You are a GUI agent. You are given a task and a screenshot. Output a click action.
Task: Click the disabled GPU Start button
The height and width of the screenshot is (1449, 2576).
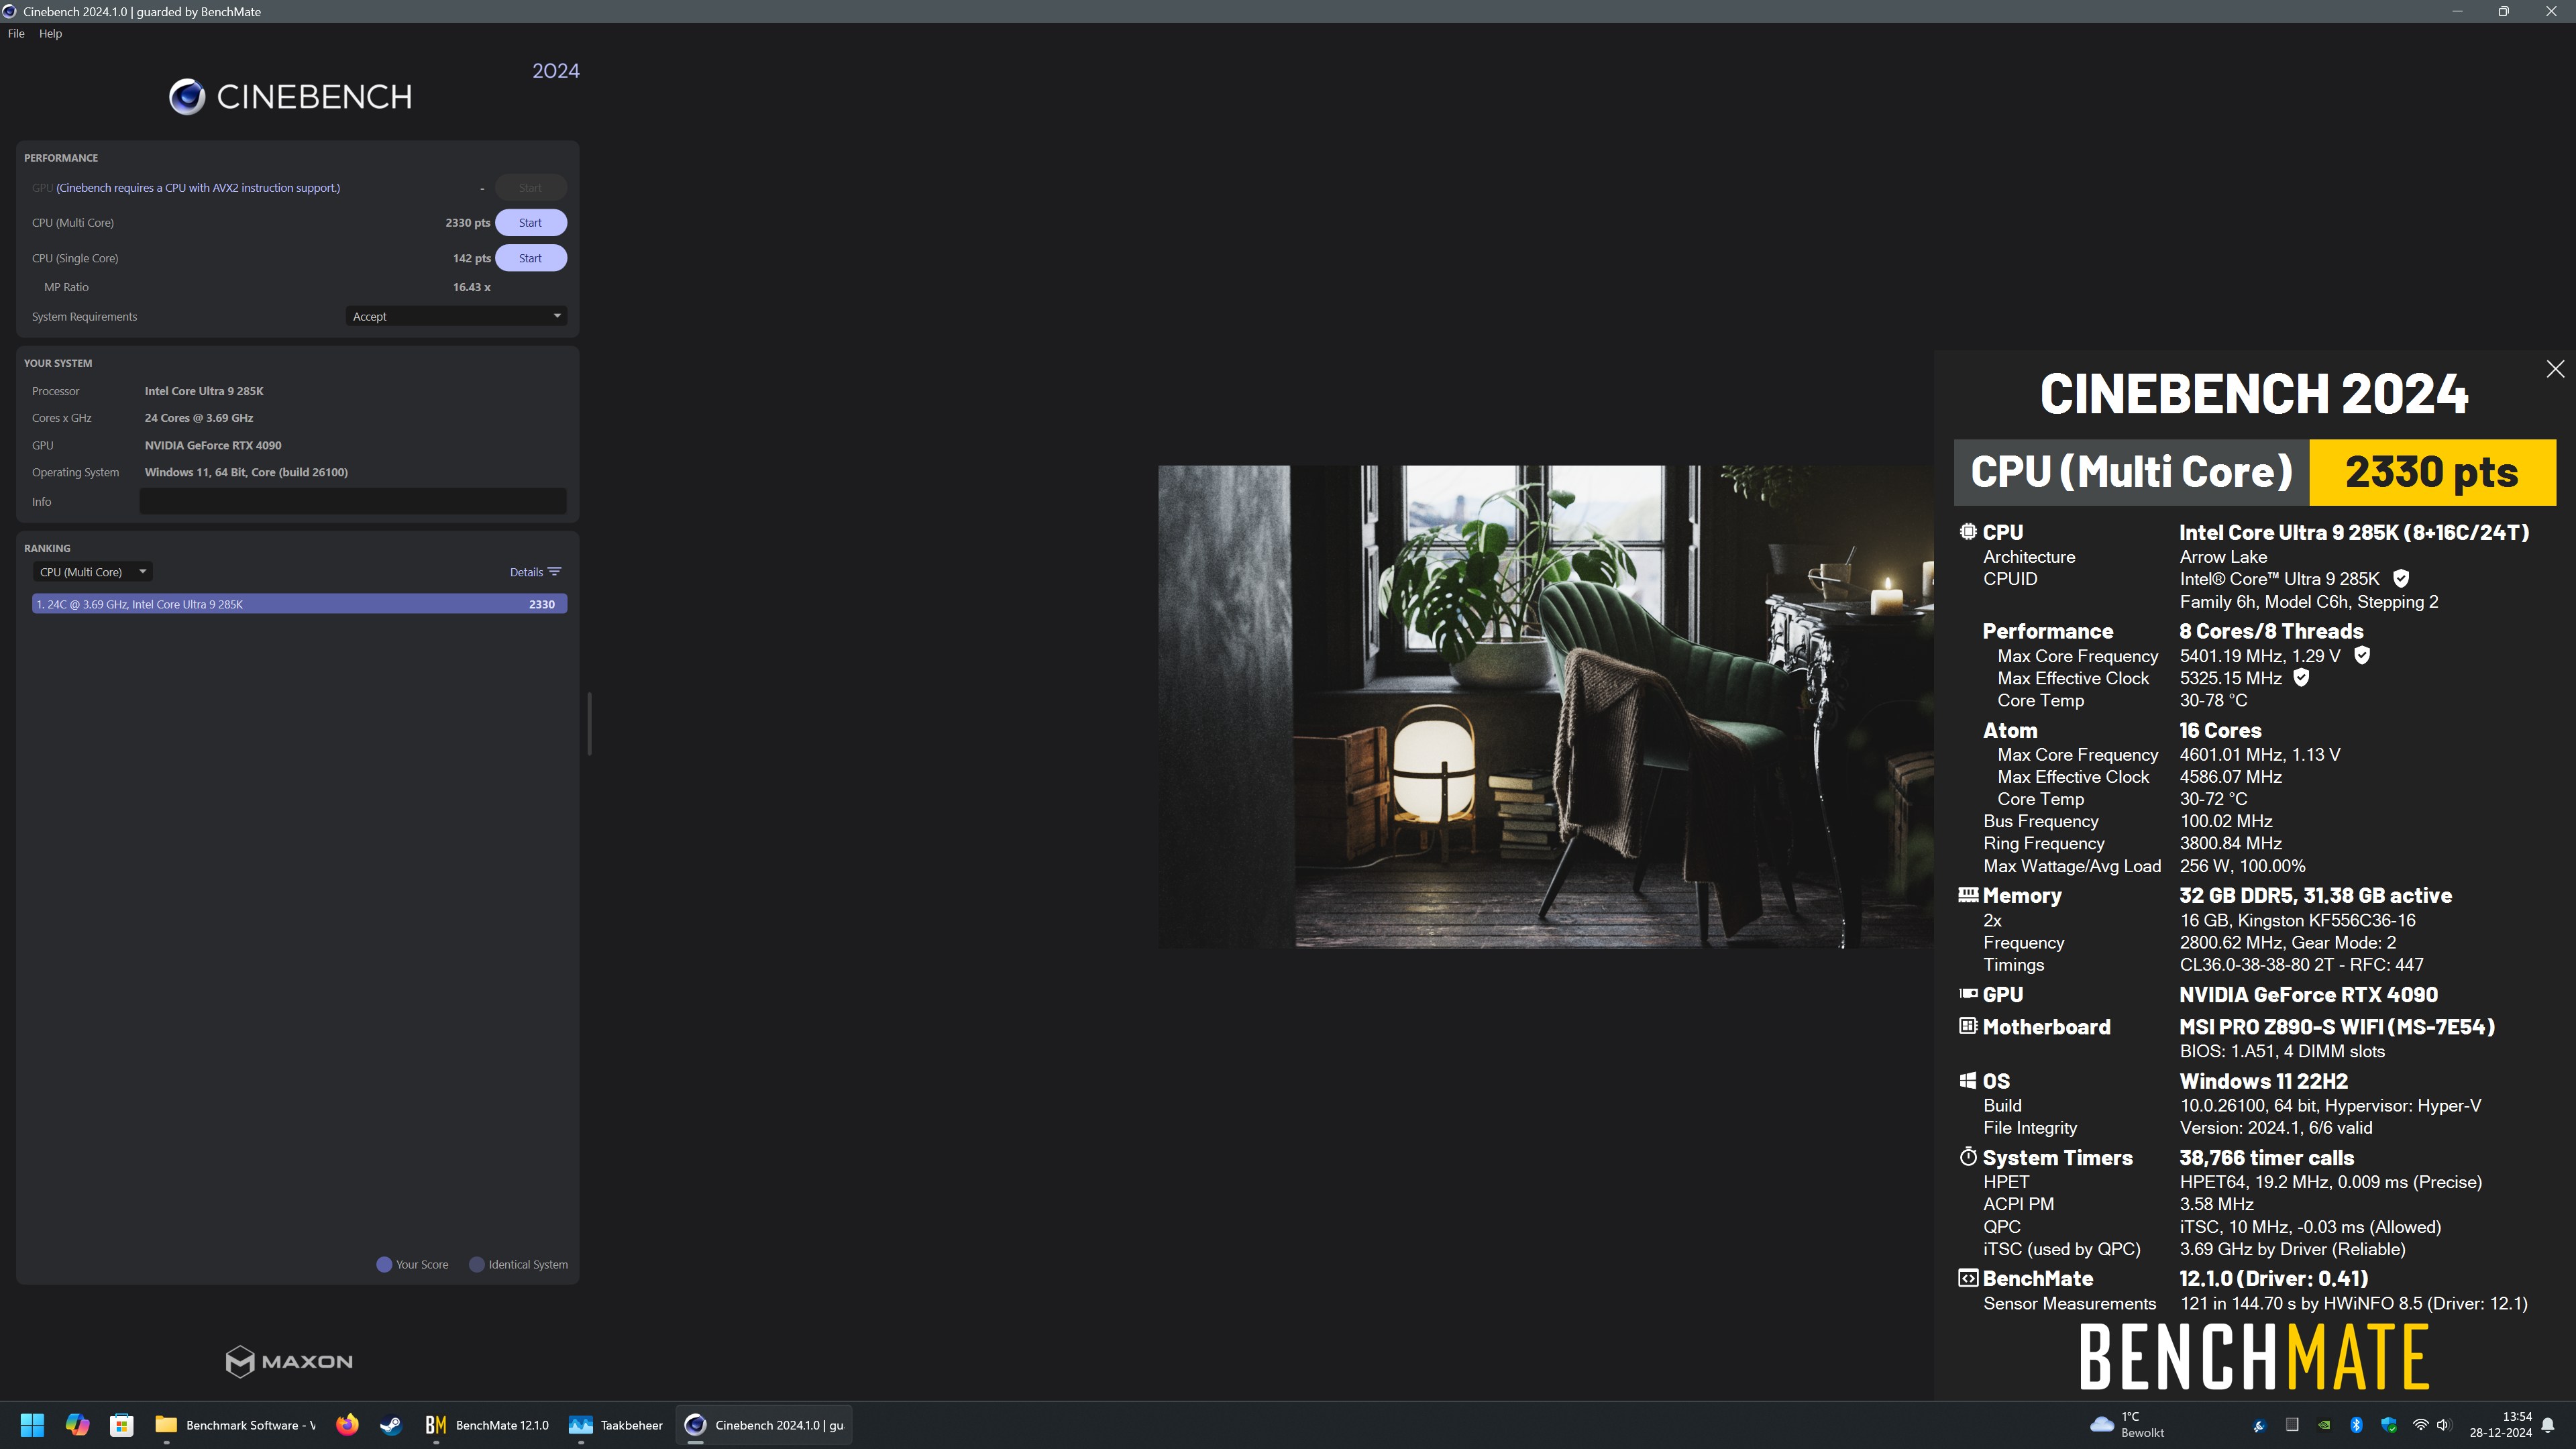click(x=530, y=187)
